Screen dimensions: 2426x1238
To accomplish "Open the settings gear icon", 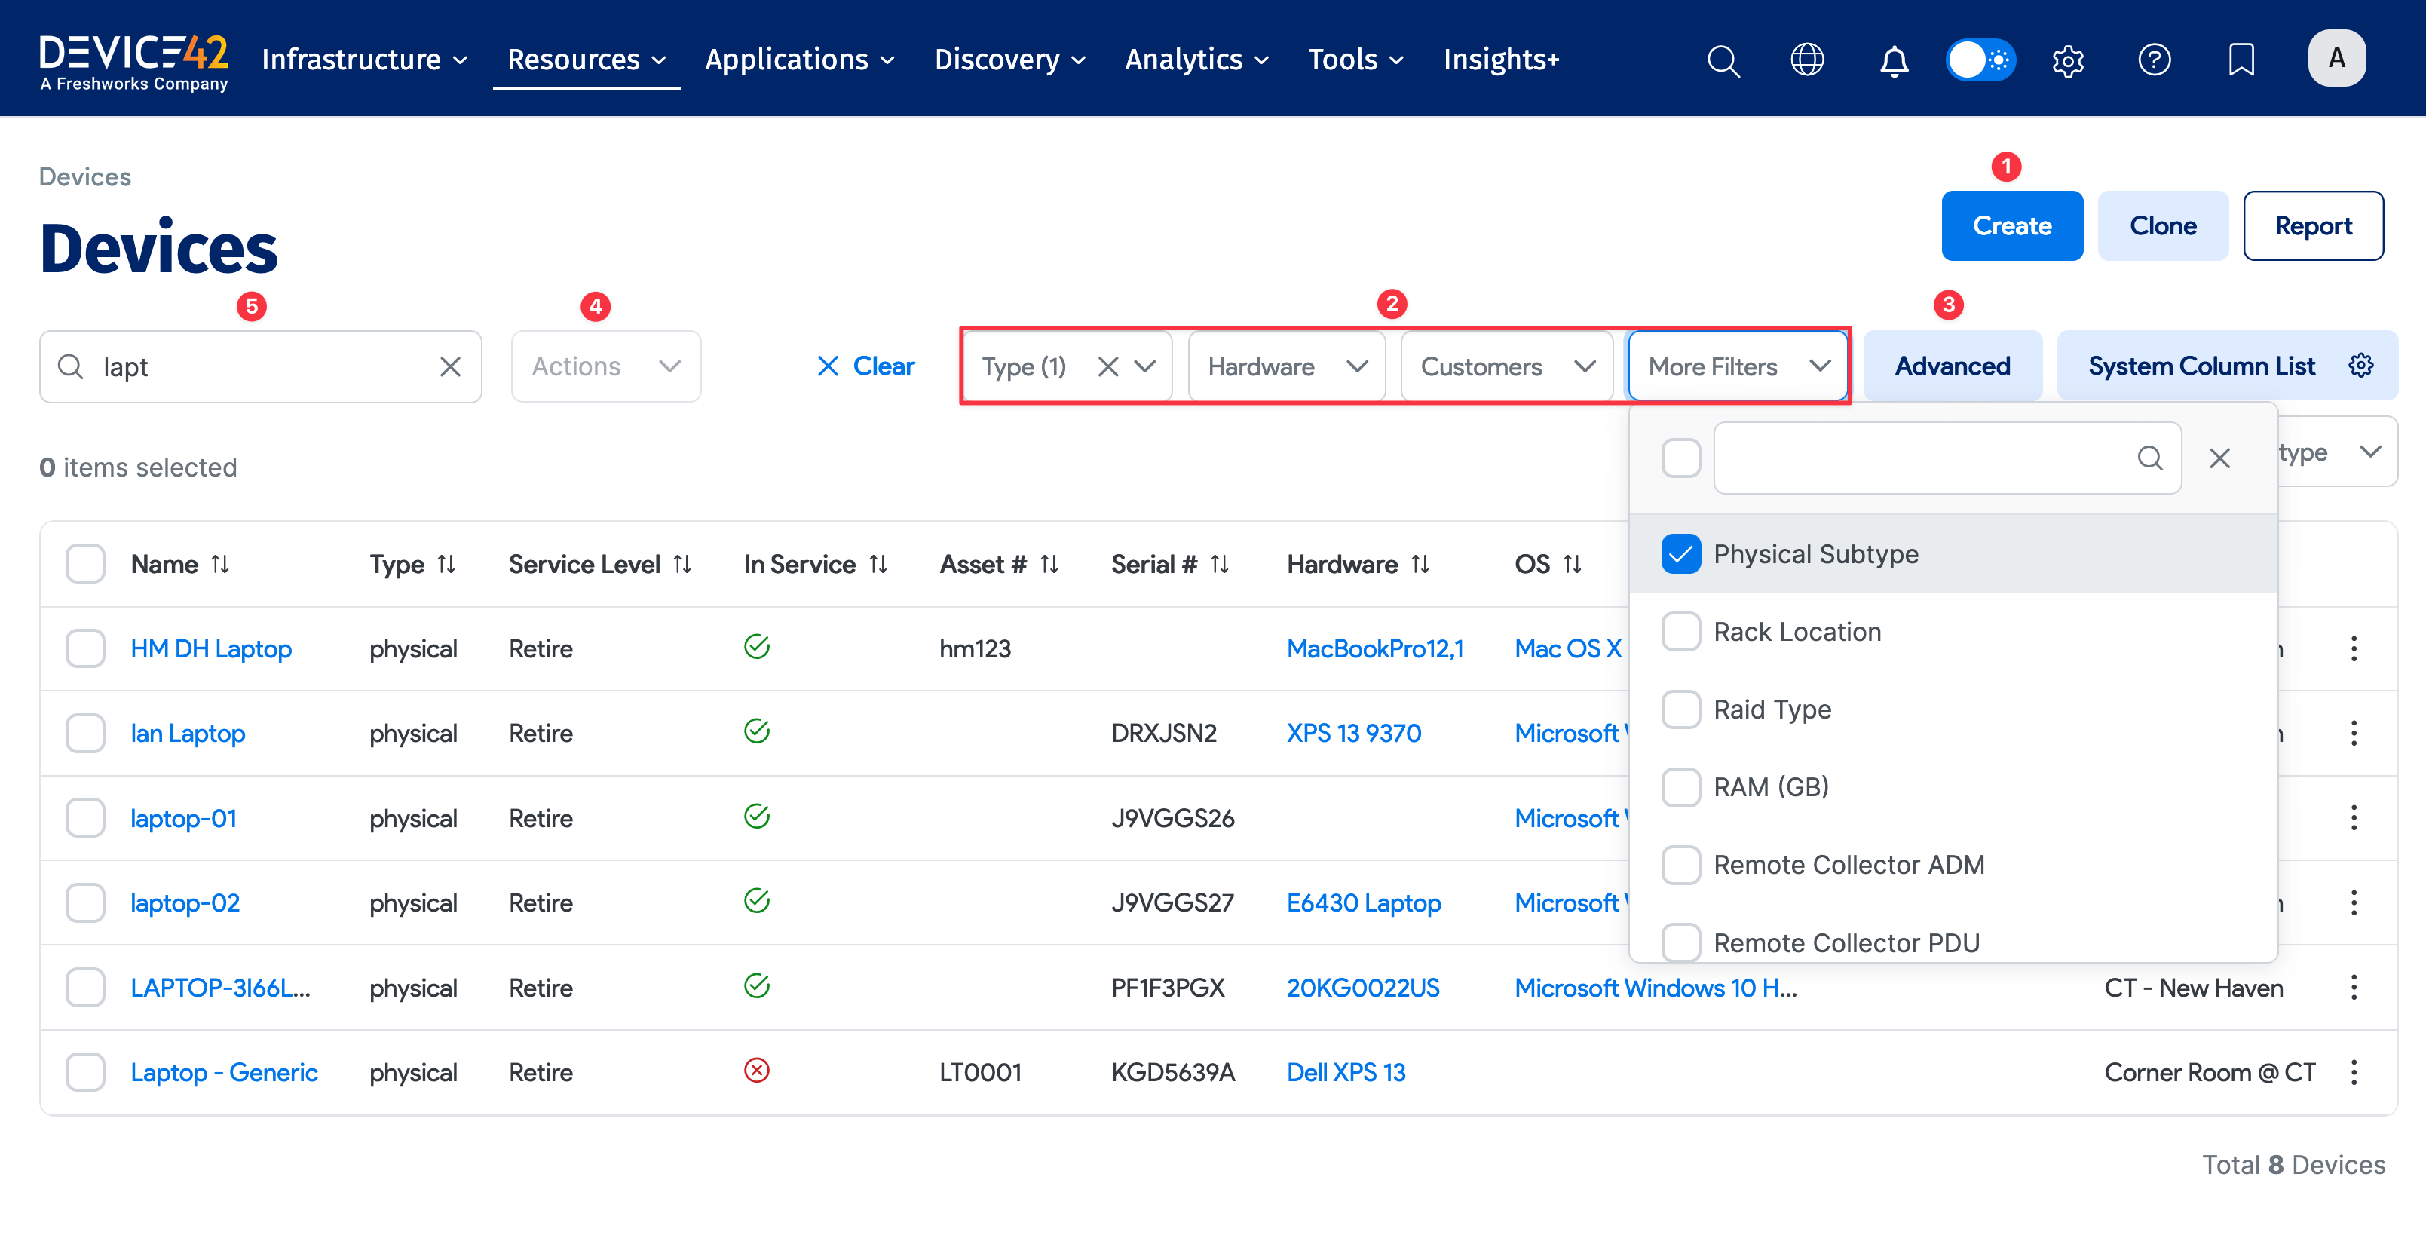I will coord(2068,60).
